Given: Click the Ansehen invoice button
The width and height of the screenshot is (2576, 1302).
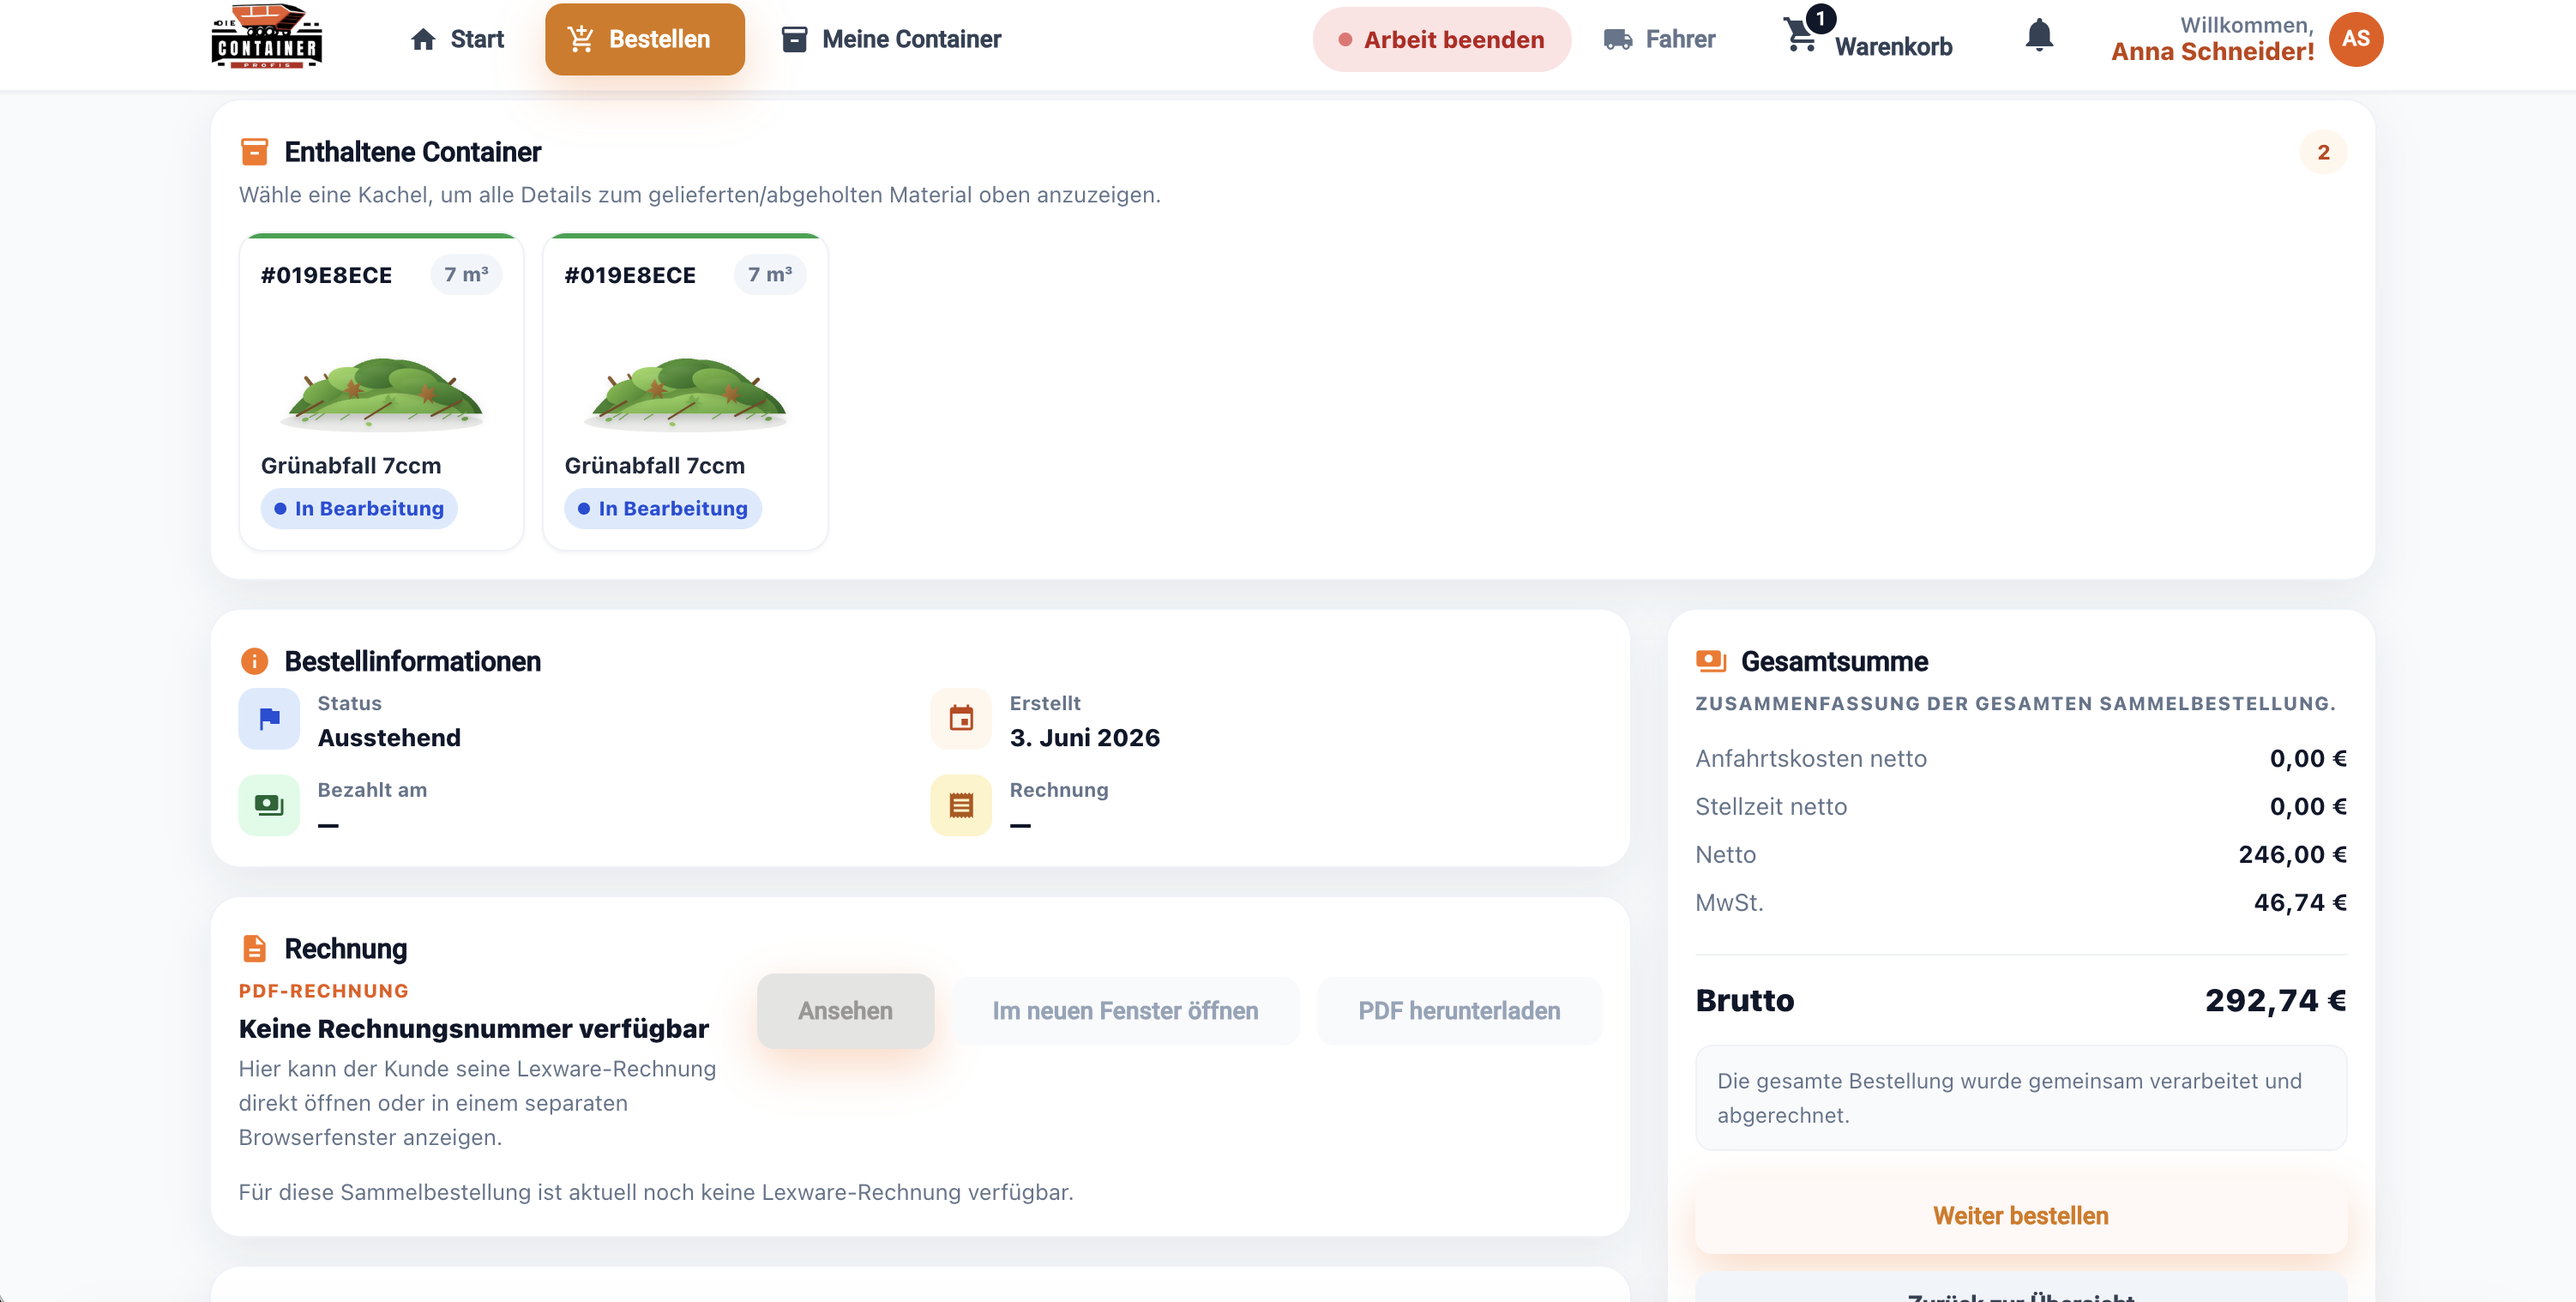Looking at the screenshot, I should 845,1011.
